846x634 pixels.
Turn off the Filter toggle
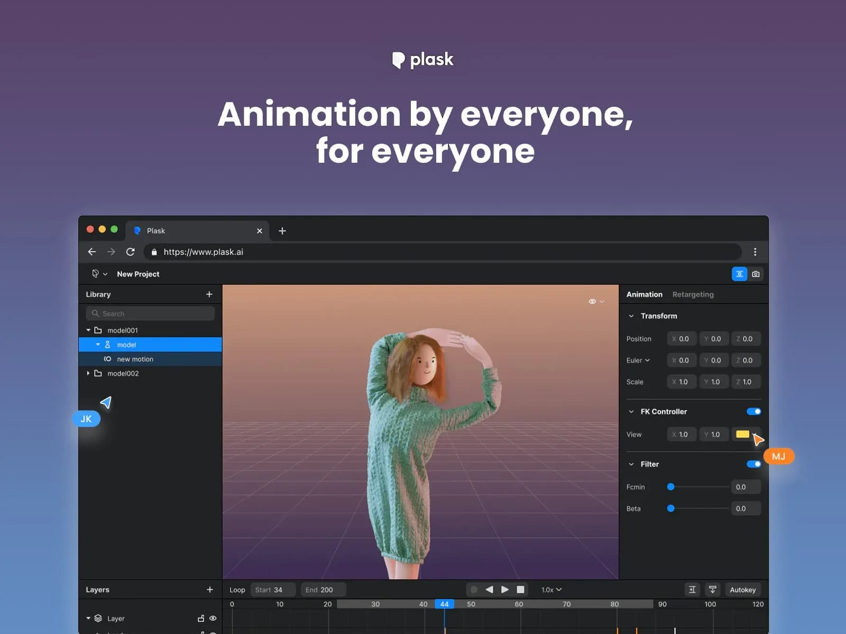[x=753, y=464]
